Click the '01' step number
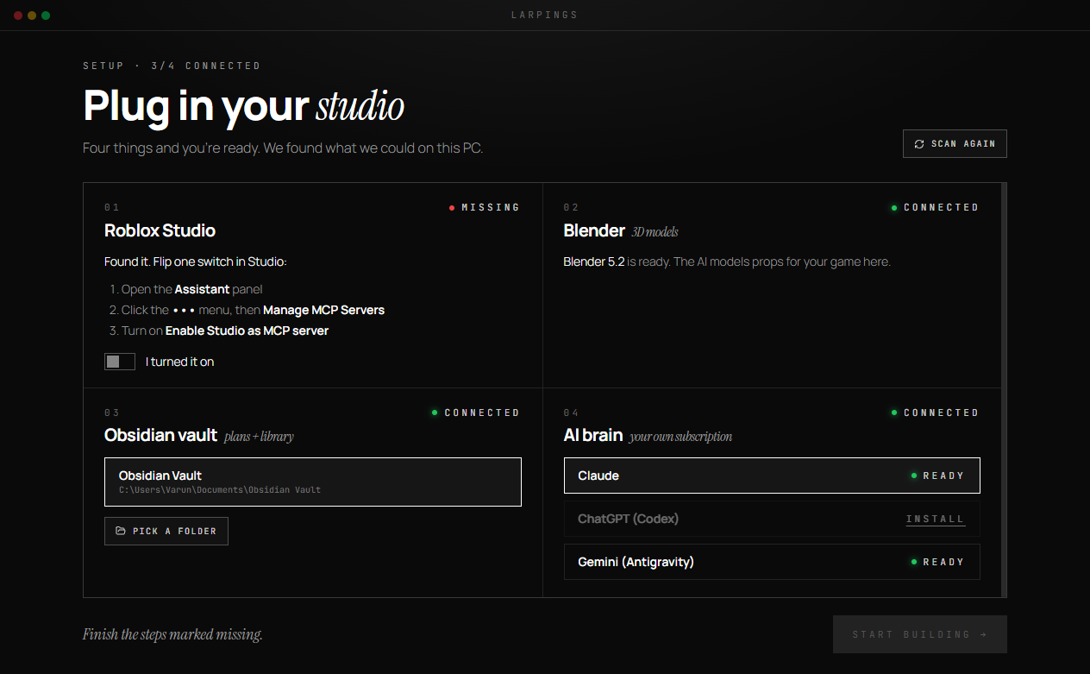Screen dimensions: 1090x674 point(111,207)
